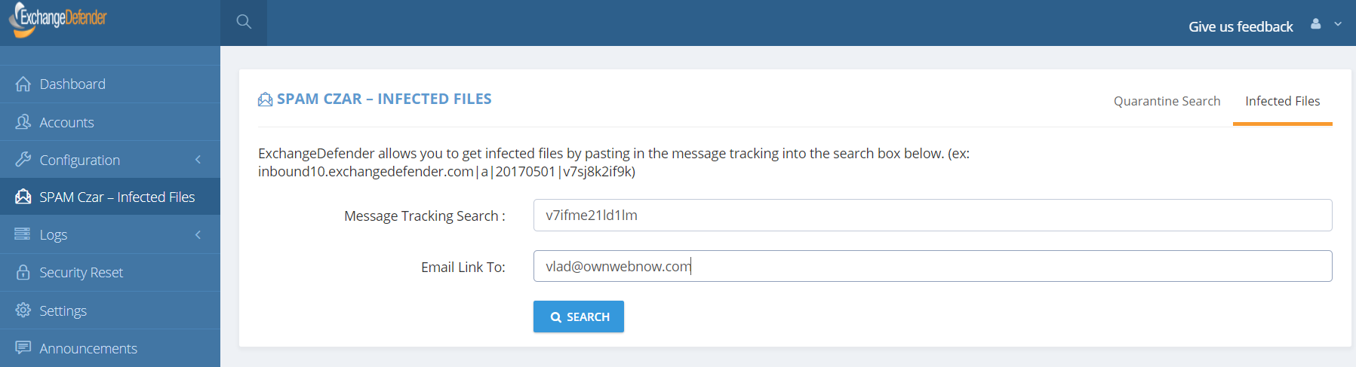Click the Configuration wrench icon

[23, 159]
